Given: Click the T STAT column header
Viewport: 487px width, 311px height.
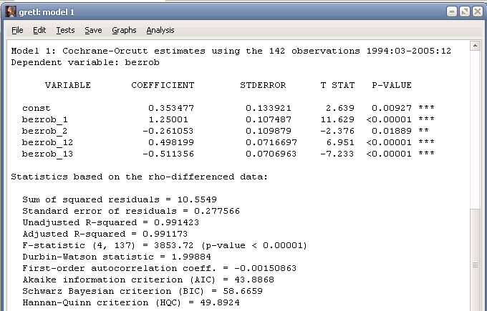Looking at the screenshot, I should pos(337,85).
